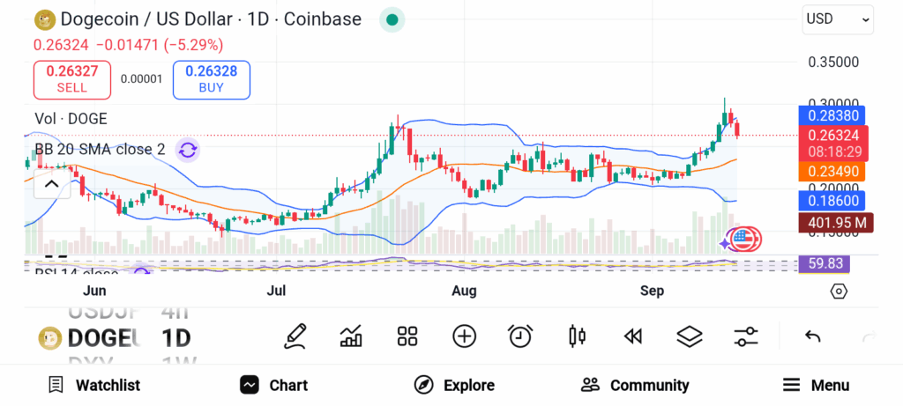The image size is (903, 406).
Task: Create an alert with the alarm clock icon
Action: coord(520,336)
